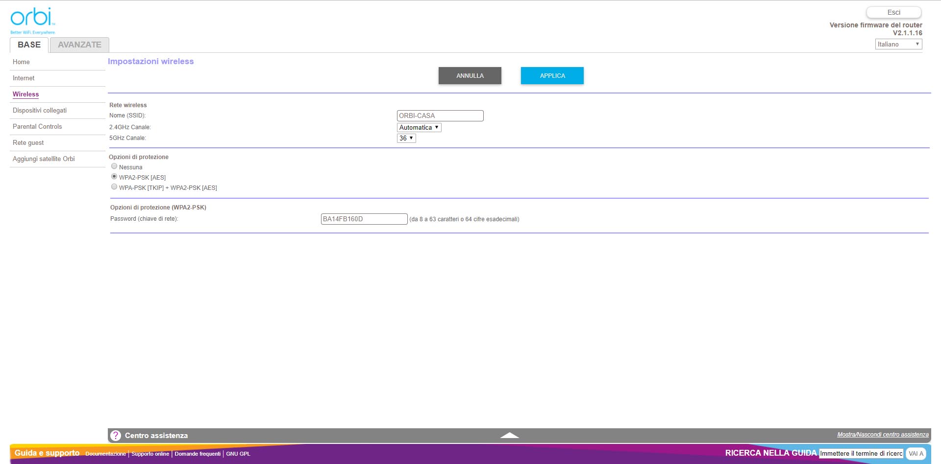941x464 pixels.
Task: Open Dispositivi collegati in the sidebar
Action: click(40, 111)
